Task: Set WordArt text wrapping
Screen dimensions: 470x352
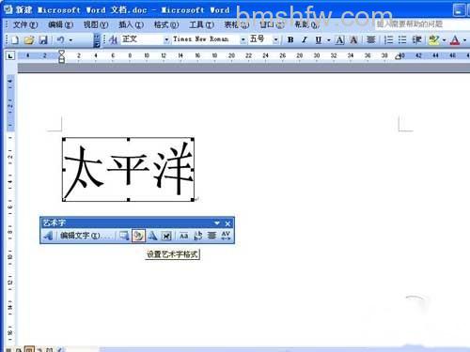Action: pyautogui.click(x=166, y=236)
